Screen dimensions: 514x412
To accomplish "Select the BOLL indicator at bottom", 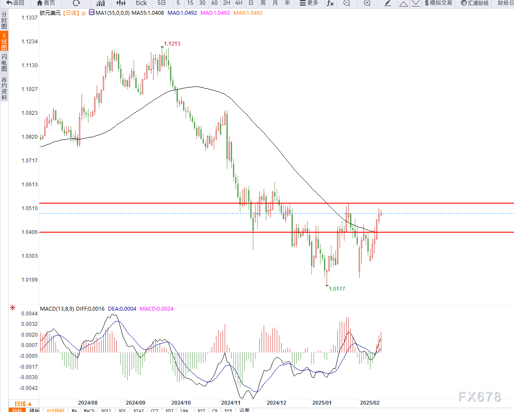I will 105,410.
